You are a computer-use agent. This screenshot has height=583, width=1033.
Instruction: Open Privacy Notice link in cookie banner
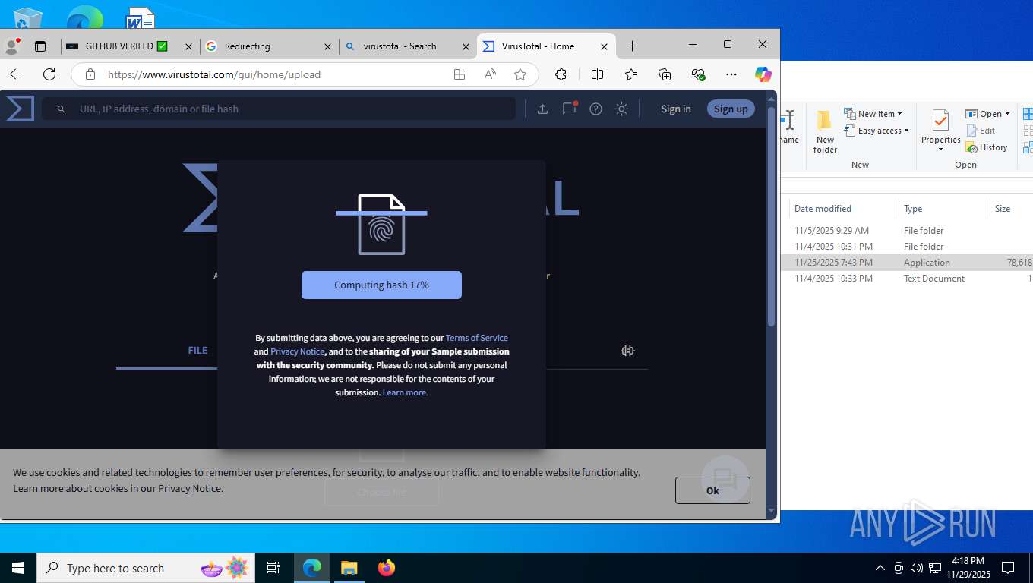189,489
